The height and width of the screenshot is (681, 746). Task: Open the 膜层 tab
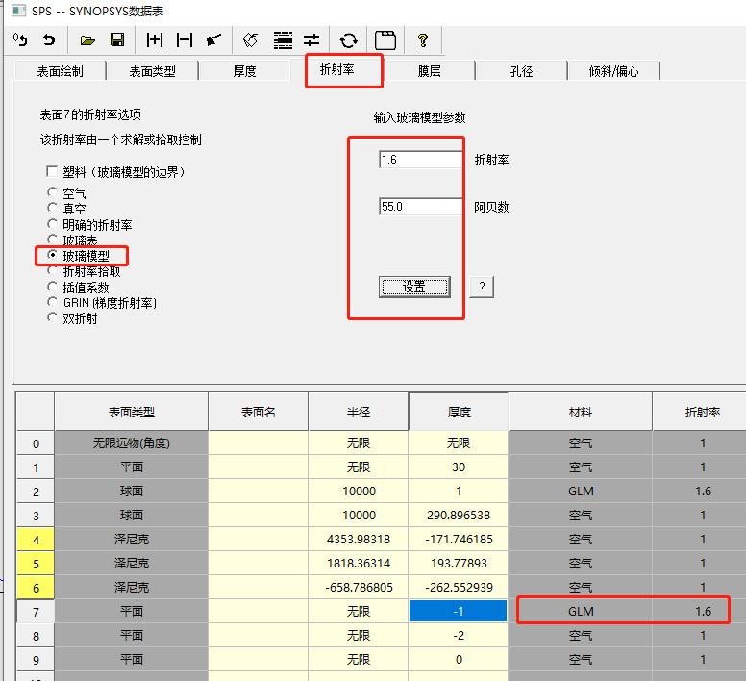point(430,71)
